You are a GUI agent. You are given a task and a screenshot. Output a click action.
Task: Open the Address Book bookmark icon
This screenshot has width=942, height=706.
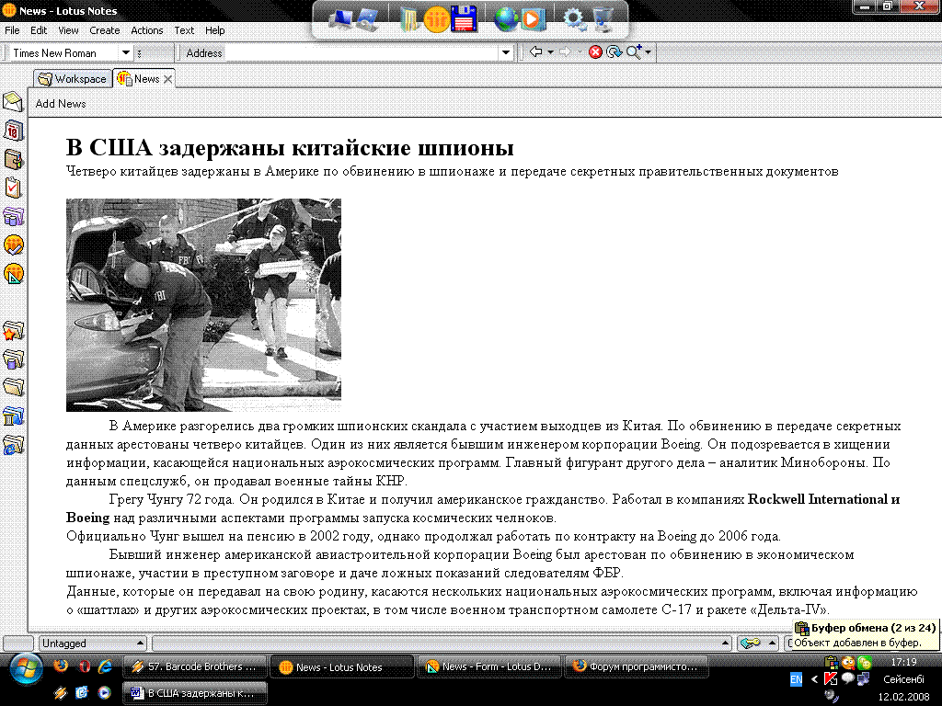click(x=13, y=160)
